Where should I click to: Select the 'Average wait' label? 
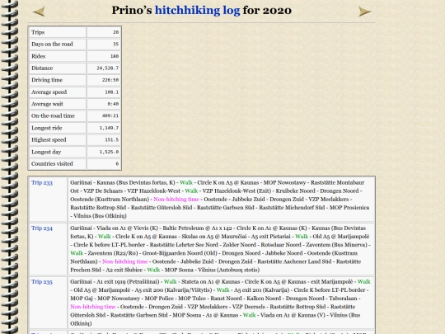47,104
